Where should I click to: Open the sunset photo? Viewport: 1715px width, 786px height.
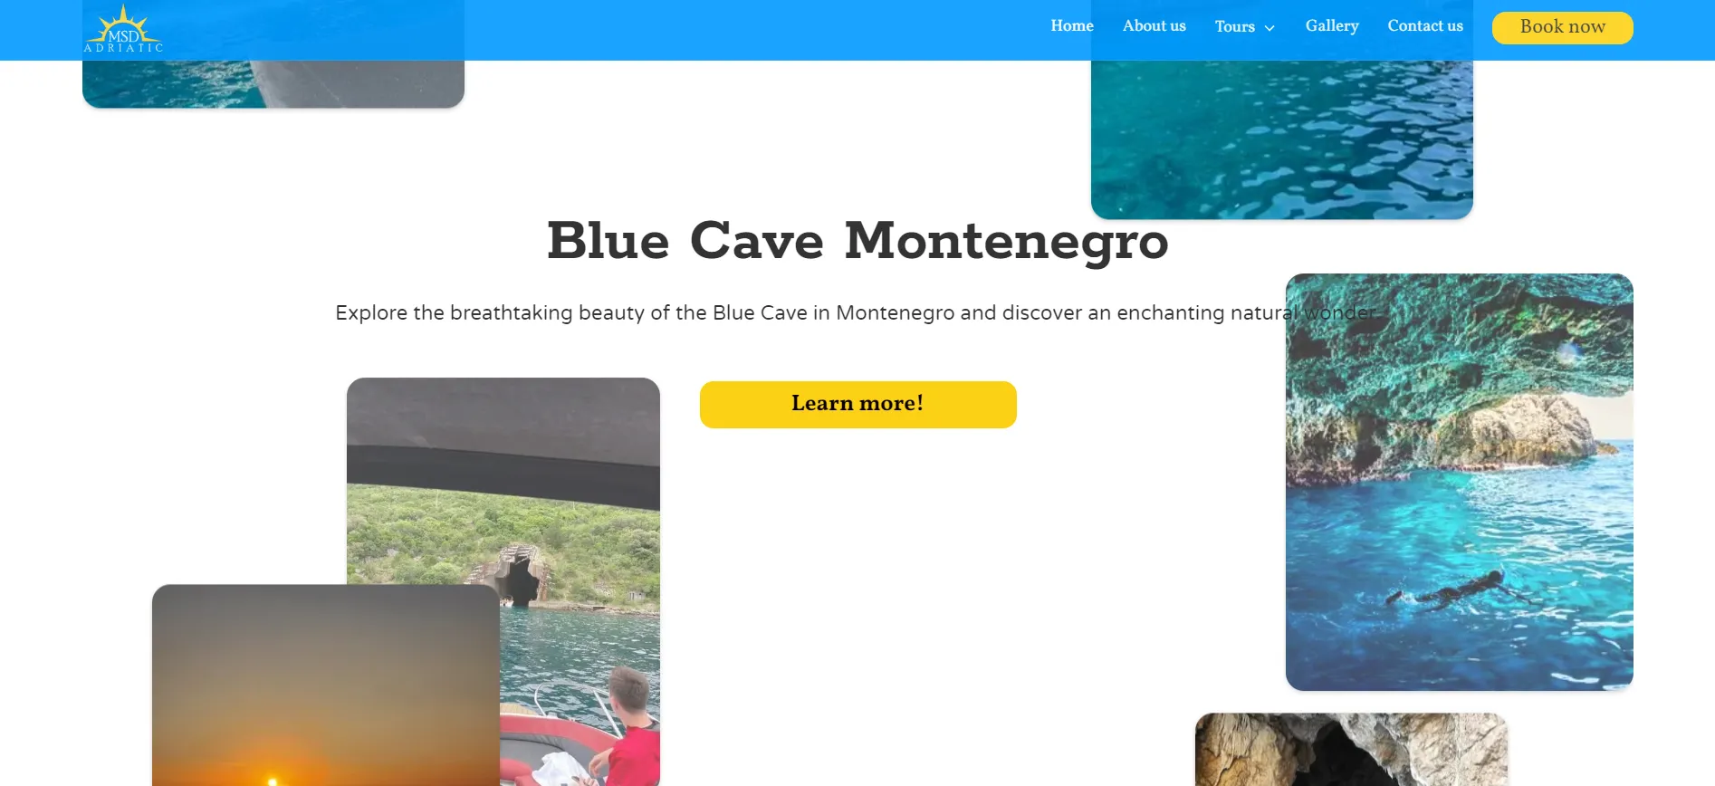326,685
